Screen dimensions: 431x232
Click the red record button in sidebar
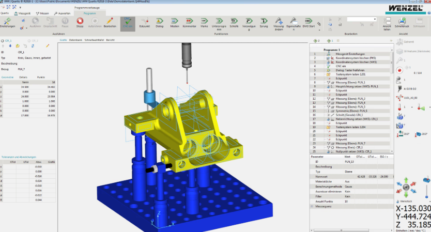(399, 70)
